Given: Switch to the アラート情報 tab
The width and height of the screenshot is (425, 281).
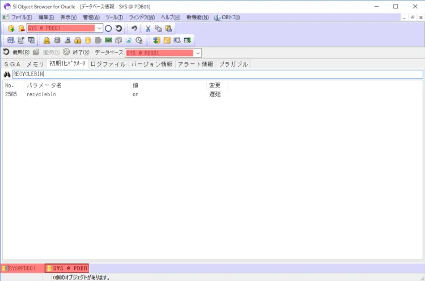Looking at the screenshot, I should [x=195, y=64].
